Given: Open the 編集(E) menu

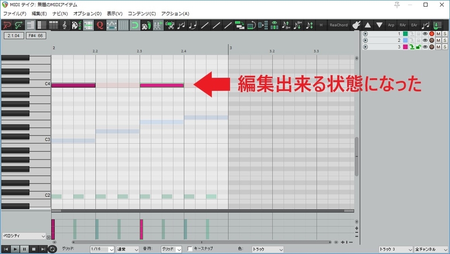Looking at the screenshot, I should point(39,14).
